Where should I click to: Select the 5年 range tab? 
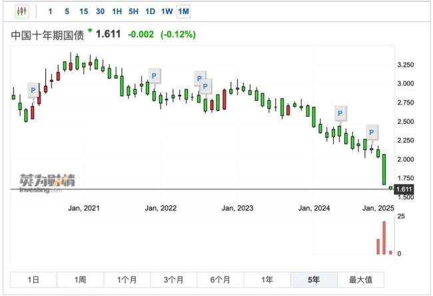coord(314,280)
